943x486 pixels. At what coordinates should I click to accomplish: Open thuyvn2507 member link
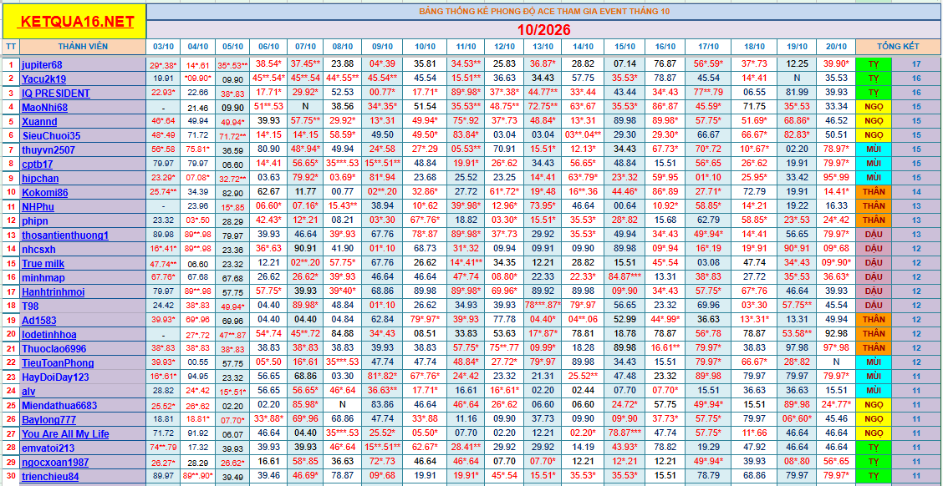click(x=48, y=150)
